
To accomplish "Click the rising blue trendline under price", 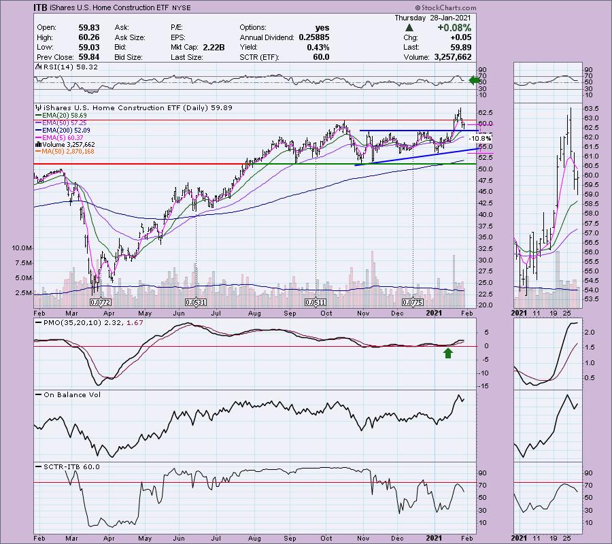I will 416,157.
